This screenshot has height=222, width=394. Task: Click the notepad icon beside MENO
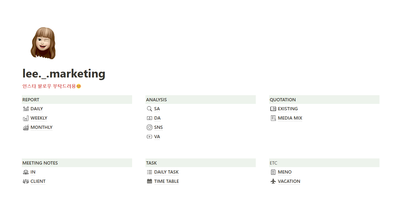273,172
